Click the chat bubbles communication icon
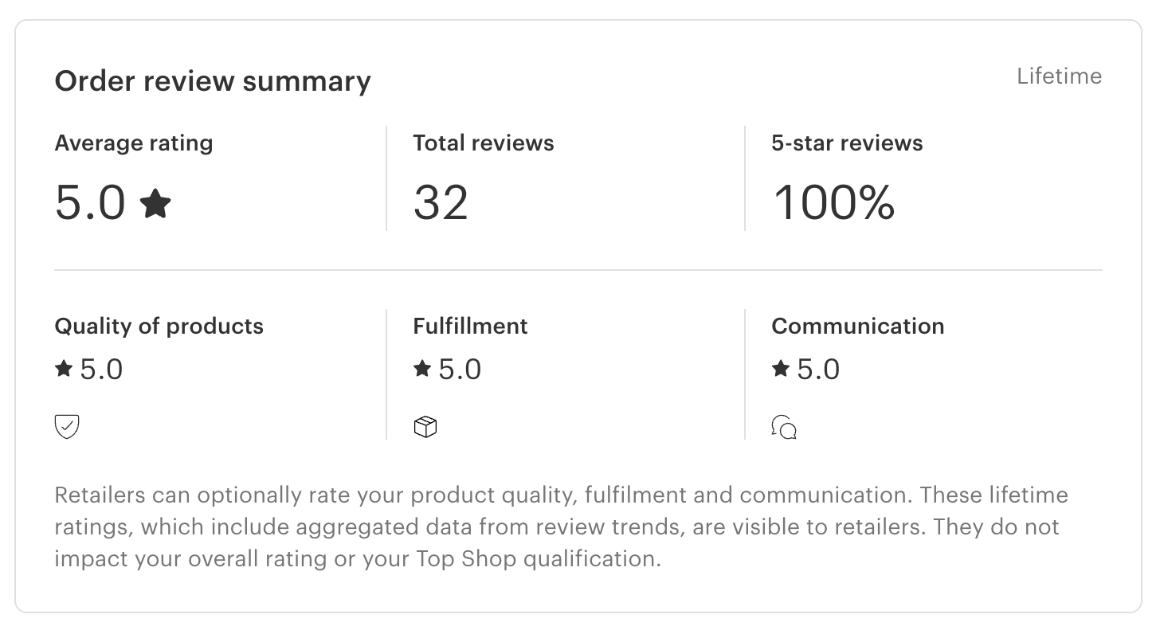The width and height of the screenshot is (1160, 634). click(784, 427)
